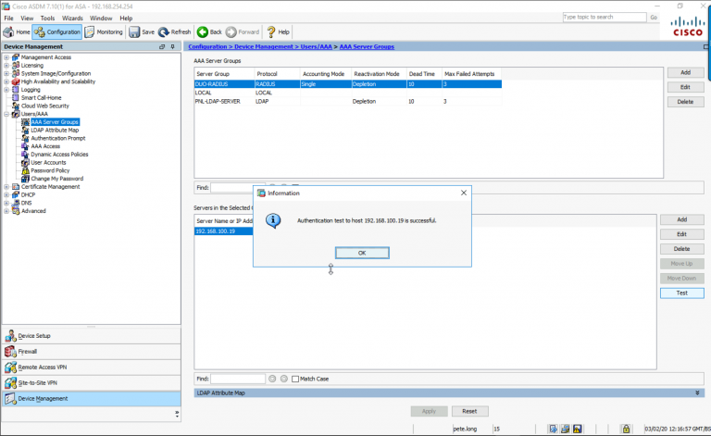Click the lower Find input field
Viewport: 711px width, 436px height.
[x=238, y=379]
